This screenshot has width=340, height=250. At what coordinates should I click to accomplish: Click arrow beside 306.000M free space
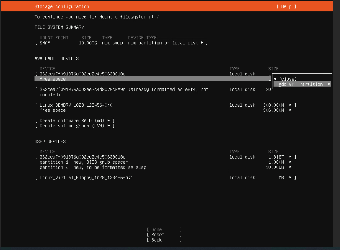[290, 110]
